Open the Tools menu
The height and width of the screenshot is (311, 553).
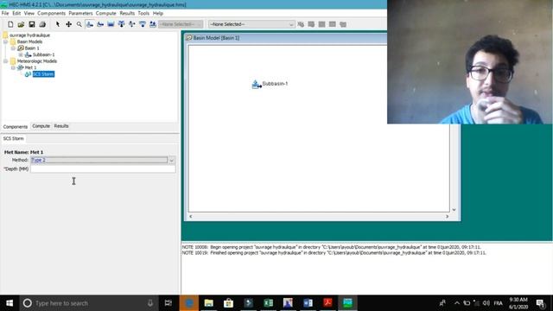point(143,14)
